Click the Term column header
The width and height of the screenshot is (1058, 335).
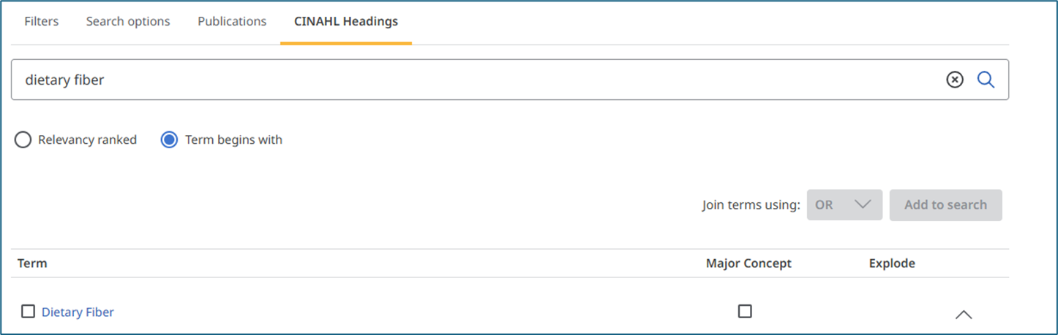pyautogui.click(x=32, y=263)
